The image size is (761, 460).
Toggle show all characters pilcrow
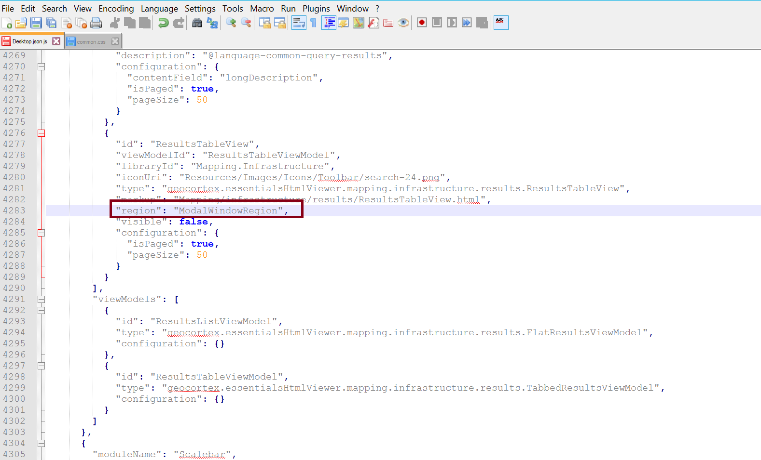(314, 23)
